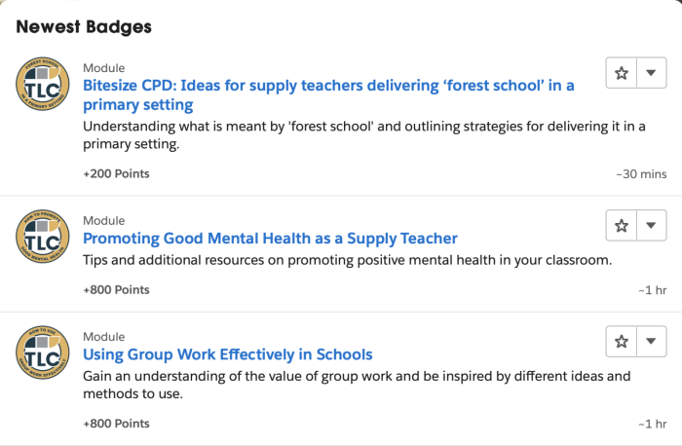Open Using Group Work Effectively in Schools
Screen dimensions: 682x446
(x=228, y=354)
